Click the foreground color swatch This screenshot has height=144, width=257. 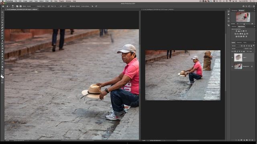point(2,76)
